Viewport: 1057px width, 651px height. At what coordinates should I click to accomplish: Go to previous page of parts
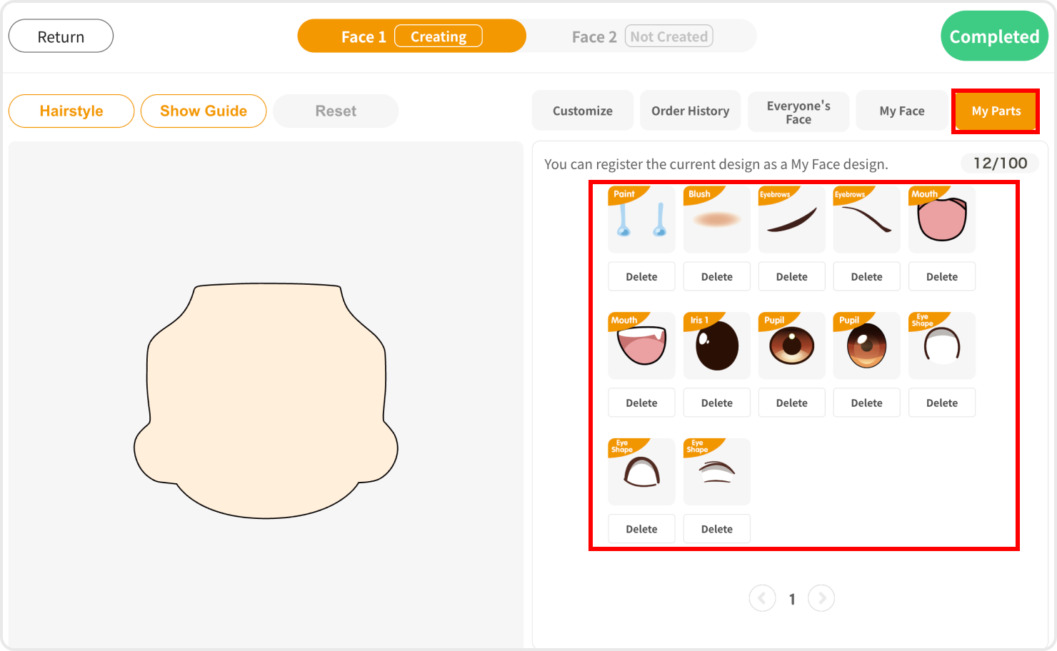click(762, 598)
